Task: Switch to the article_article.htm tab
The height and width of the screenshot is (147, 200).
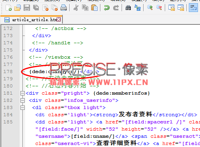Action: pos(31,20)
